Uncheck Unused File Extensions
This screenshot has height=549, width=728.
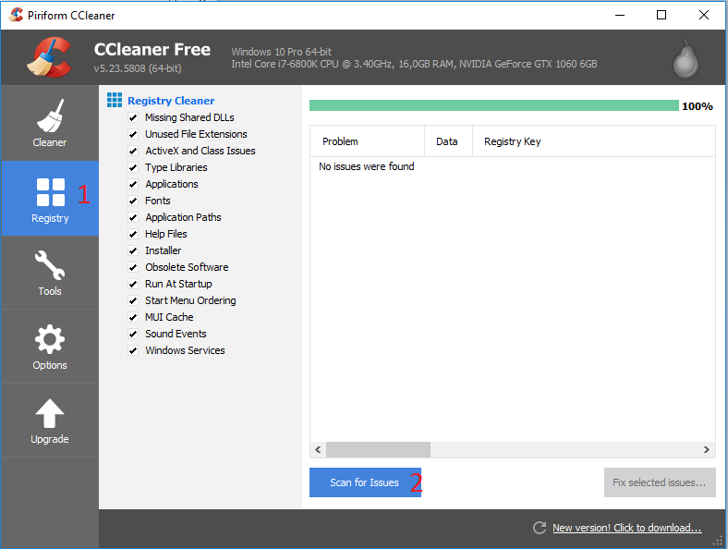(x=133, y=134)
